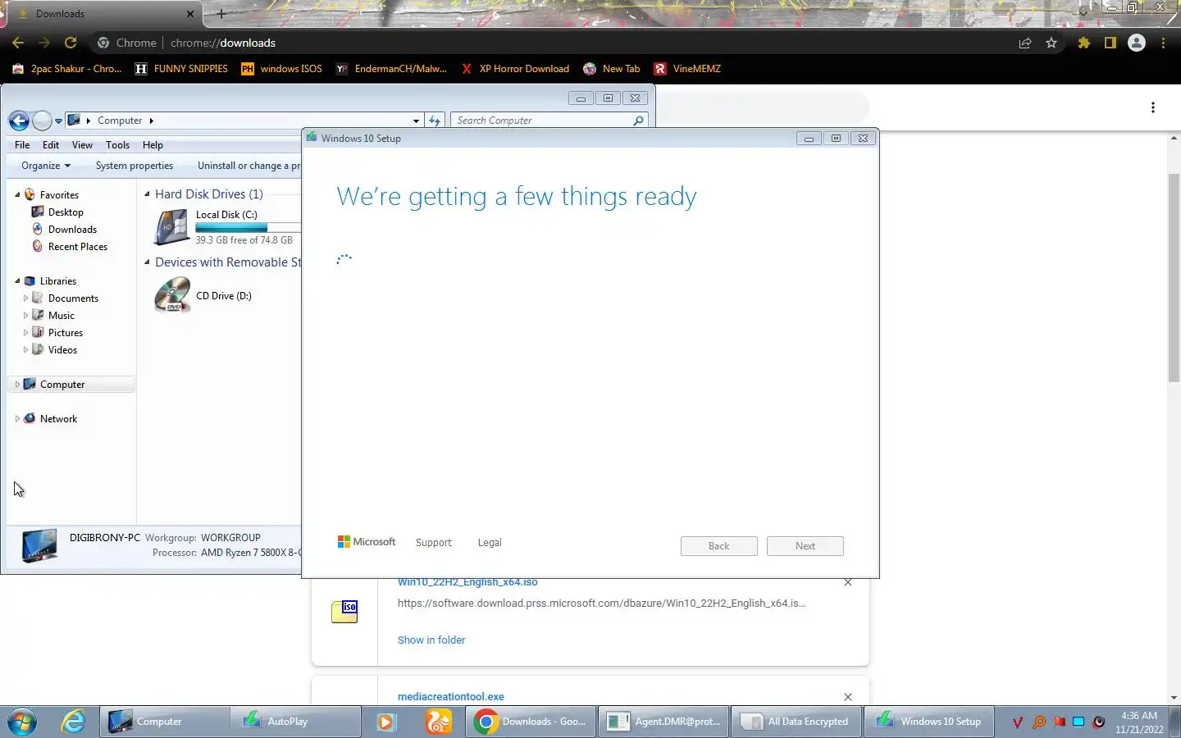This screenshot has height=738, width=1181.
Task: Toggle Chrome side panel icon
Action: (x=1110, y=43)
